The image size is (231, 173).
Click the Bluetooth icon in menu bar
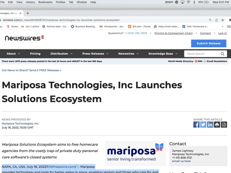[x=194, y=2]
